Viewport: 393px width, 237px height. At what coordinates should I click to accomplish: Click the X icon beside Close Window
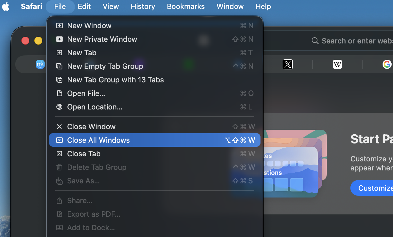coord(59,127)
